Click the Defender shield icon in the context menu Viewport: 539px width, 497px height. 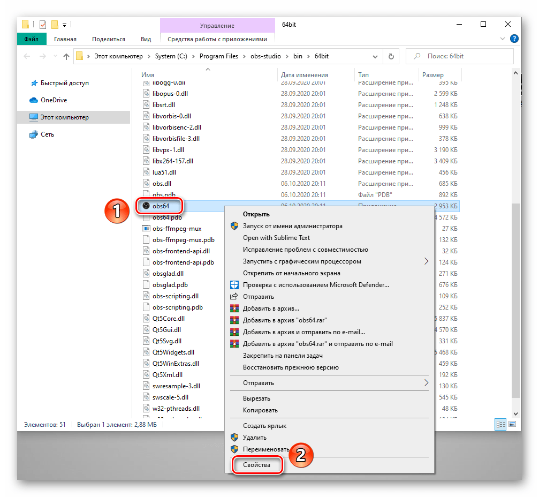click(x=234, y=285)
